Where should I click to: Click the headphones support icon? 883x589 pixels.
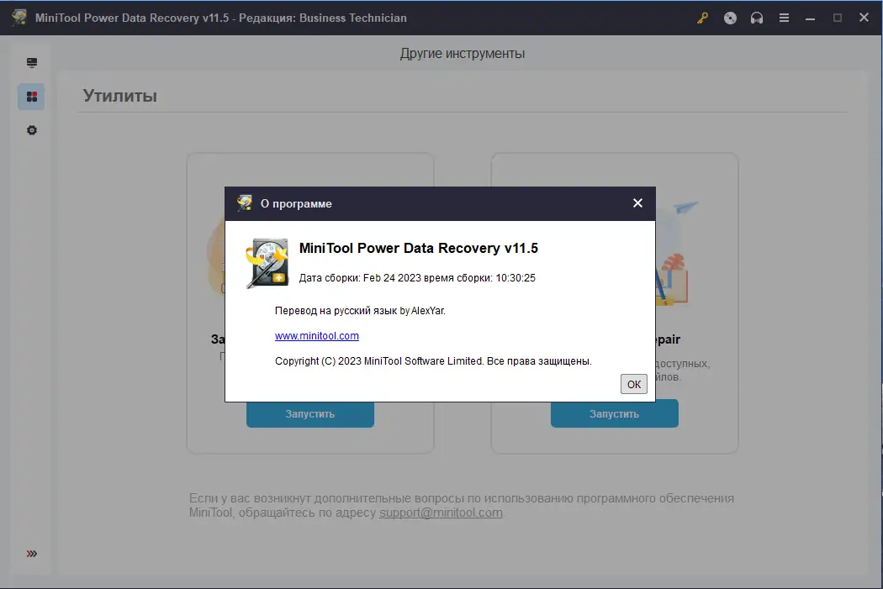pyautogui.click(x=756, y=18)
